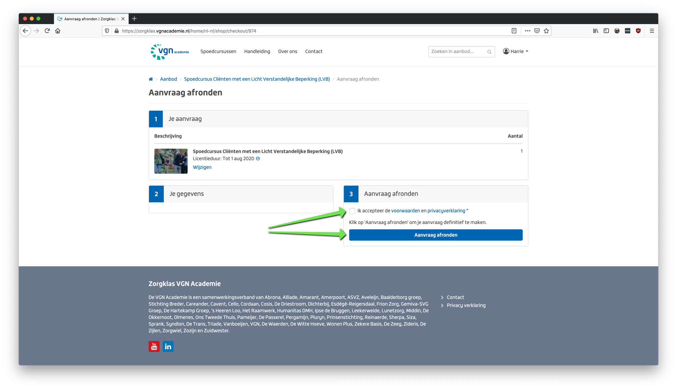This screenshot has height=390, width=677.
Task: Bookmark page with star icon
Action: pos(546,31)
